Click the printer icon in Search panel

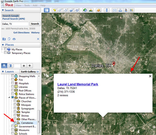coord(14,39)
